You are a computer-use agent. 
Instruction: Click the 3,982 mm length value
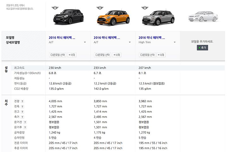click(145, 101)
